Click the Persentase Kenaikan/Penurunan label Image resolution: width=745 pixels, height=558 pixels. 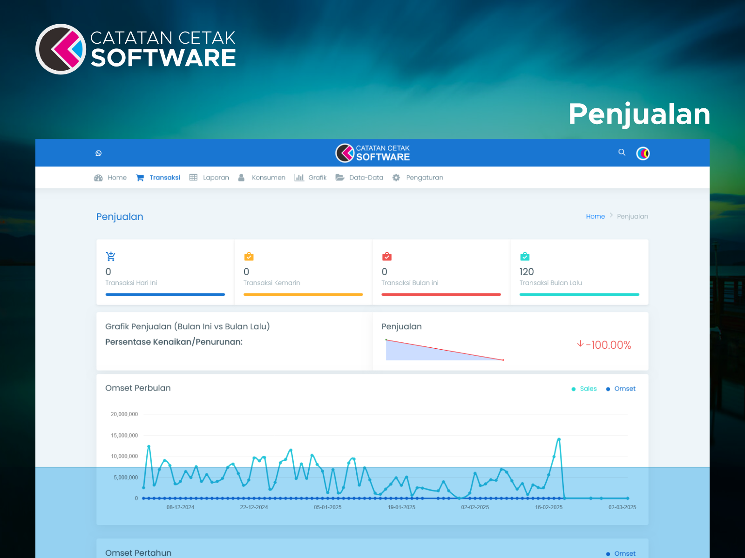[x=174, y=342]
